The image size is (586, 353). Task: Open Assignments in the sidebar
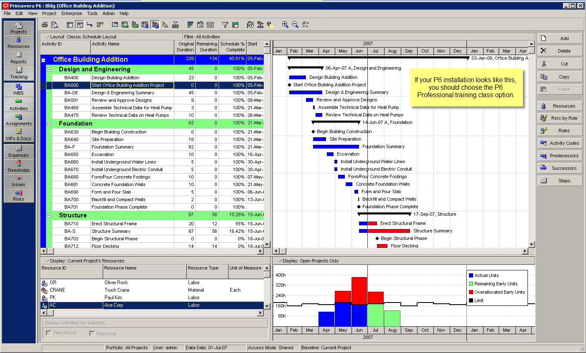(19, 120)
